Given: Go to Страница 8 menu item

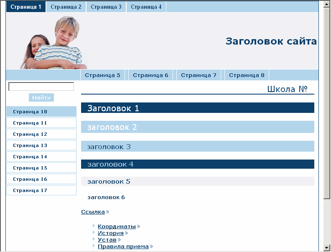Looking at the screenshot, I should coord(247,75).
